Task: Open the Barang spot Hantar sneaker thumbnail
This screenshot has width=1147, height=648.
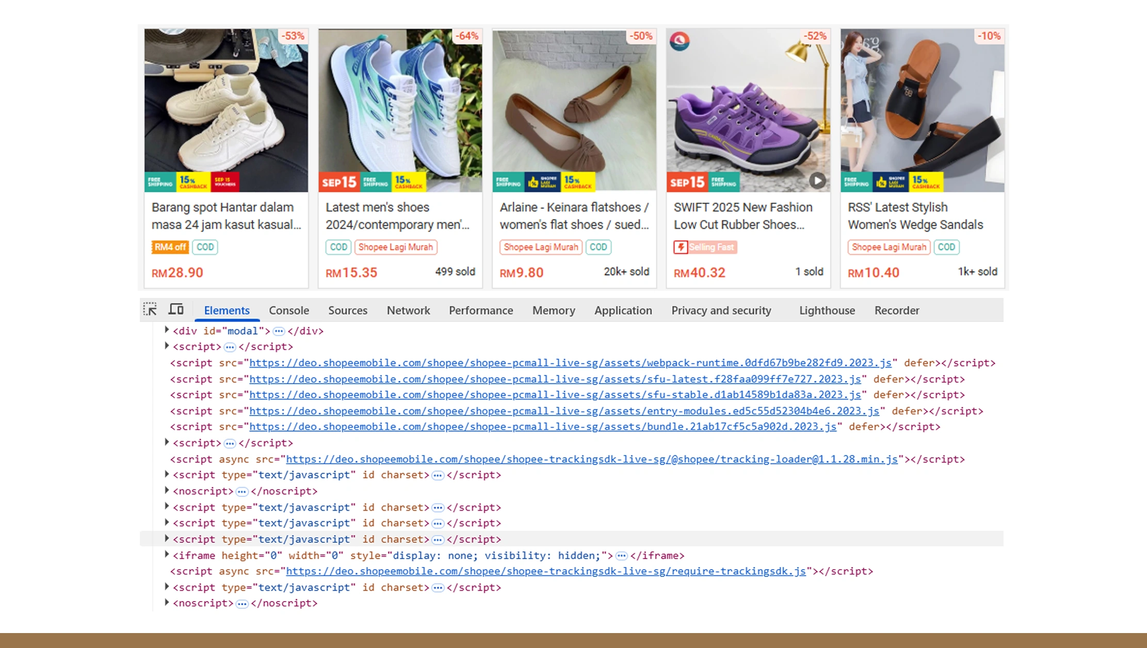Action: click(x=226, y=110)
